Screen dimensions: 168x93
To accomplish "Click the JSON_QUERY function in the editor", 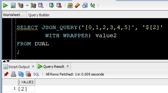I will 60,27.
